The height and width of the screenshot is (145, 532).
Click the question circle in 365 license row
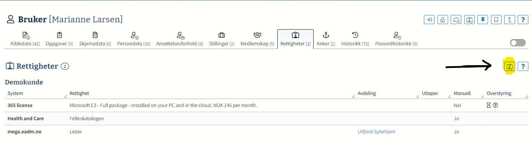[x=495, y=105]
